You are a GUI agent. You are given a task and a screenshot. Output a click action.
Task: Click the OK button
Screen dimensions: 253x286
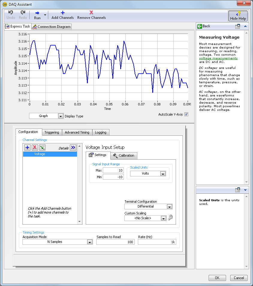[217, 278]
